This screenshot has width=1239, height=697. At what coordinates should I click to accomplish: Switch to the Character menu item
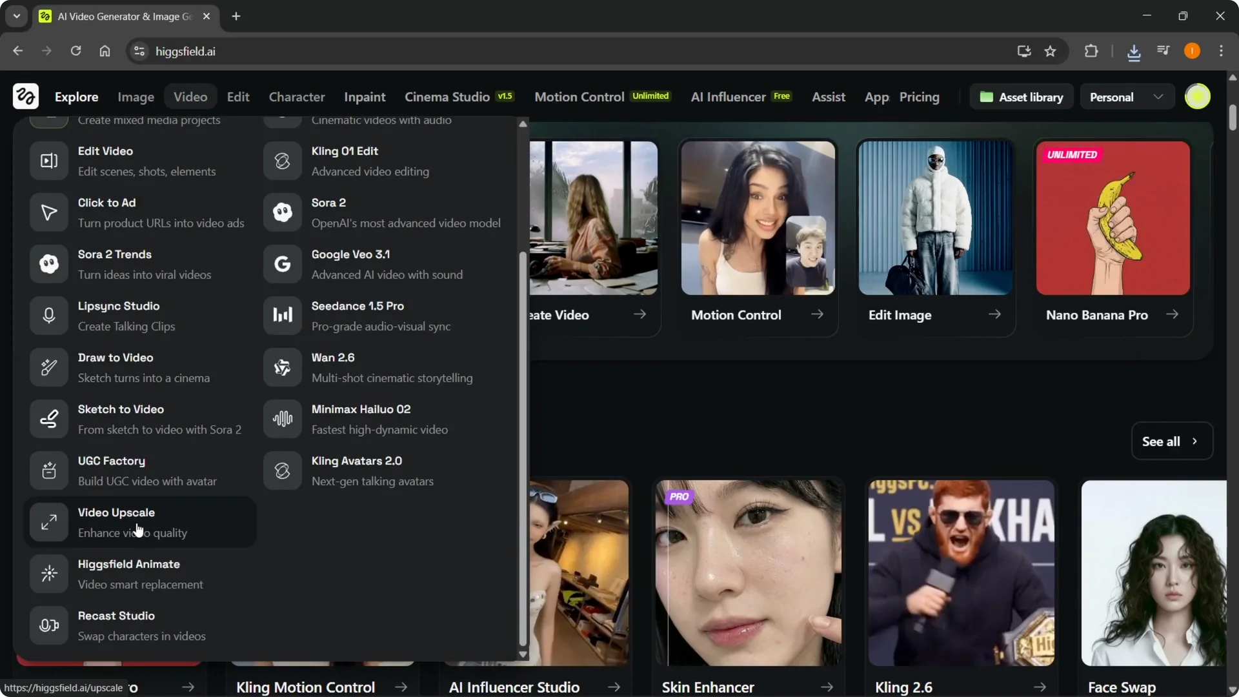pos(296,97)
